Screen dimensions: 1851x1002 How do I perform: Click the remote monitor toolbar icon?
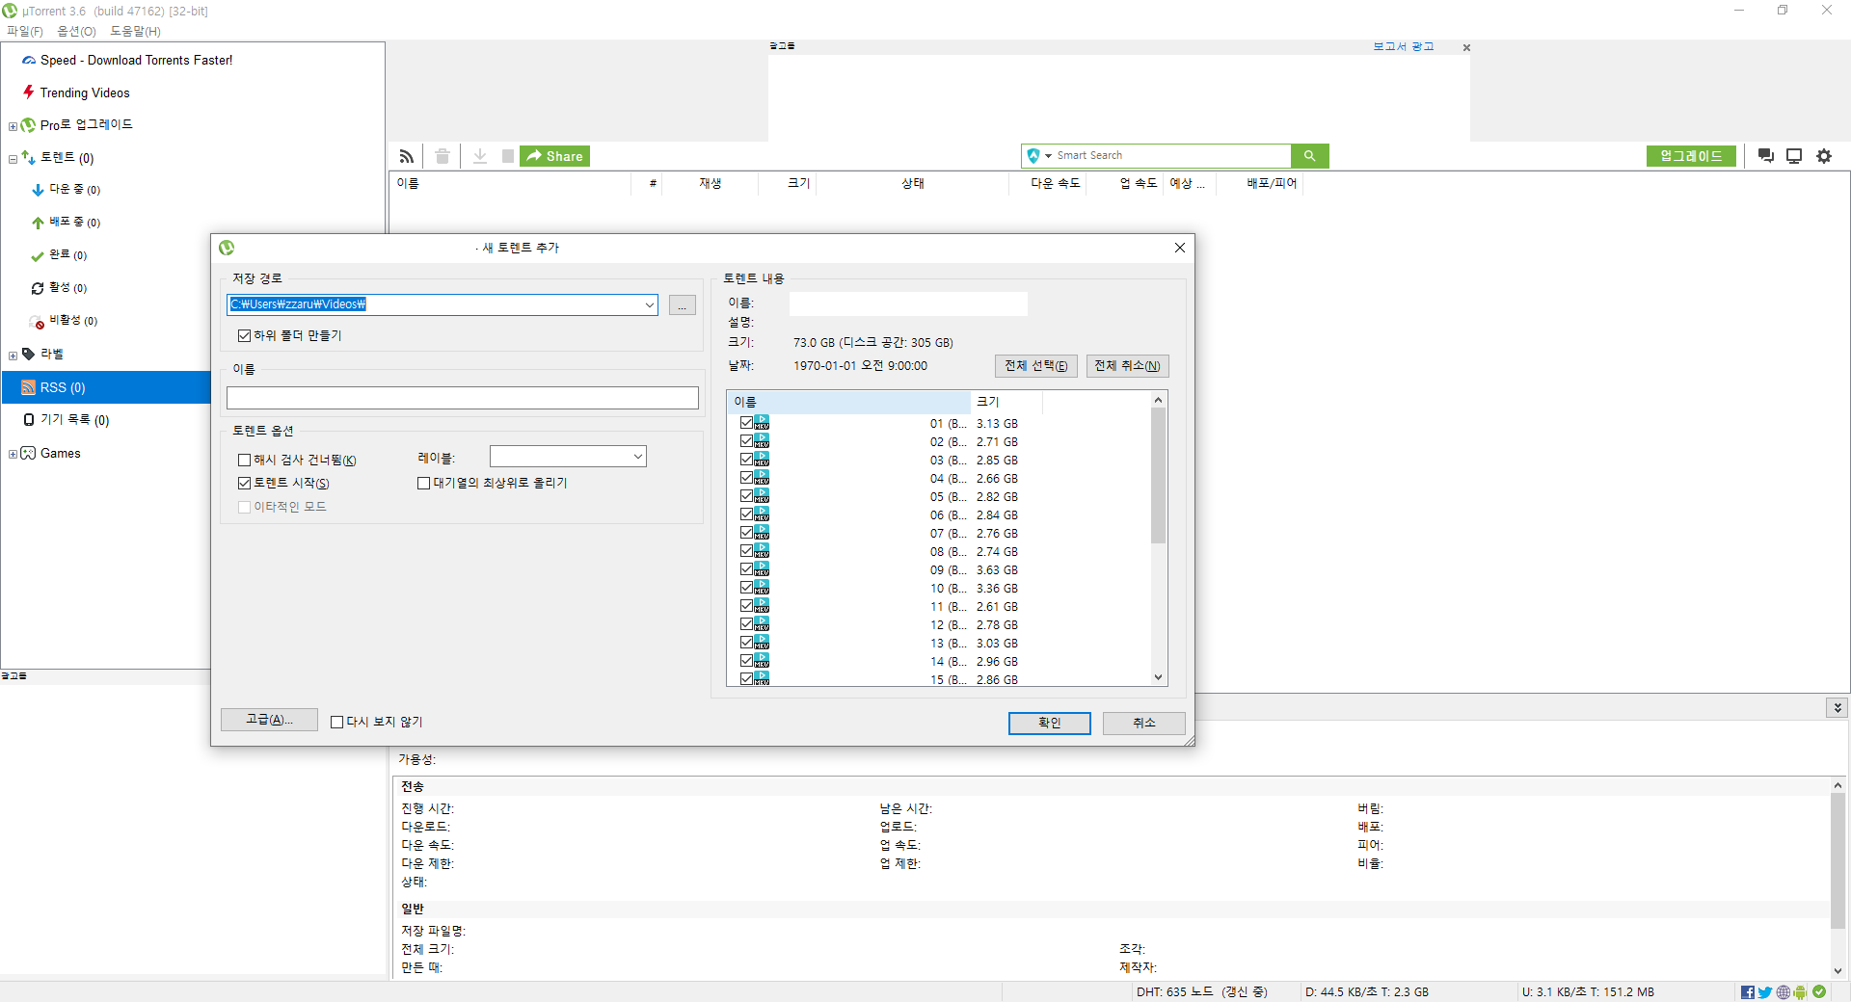1794,156
